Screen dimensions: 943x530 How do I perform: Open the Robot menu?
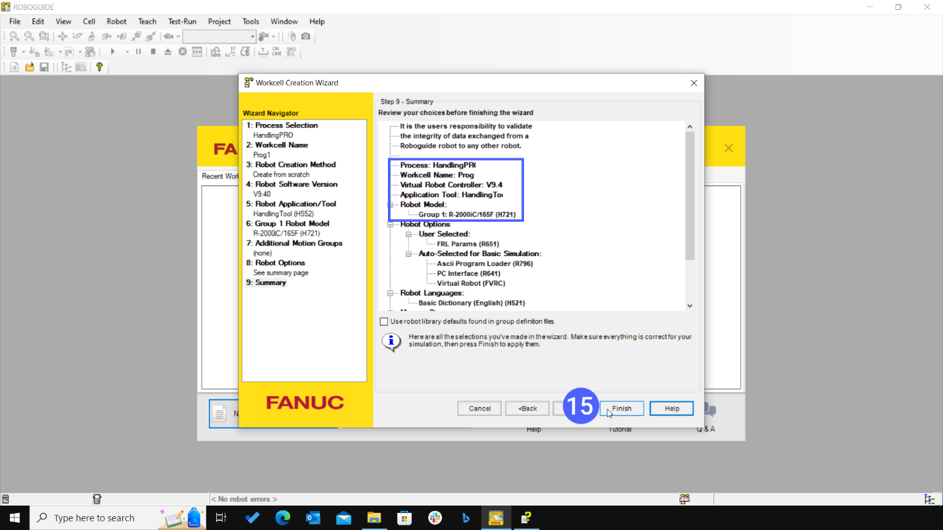116,21
